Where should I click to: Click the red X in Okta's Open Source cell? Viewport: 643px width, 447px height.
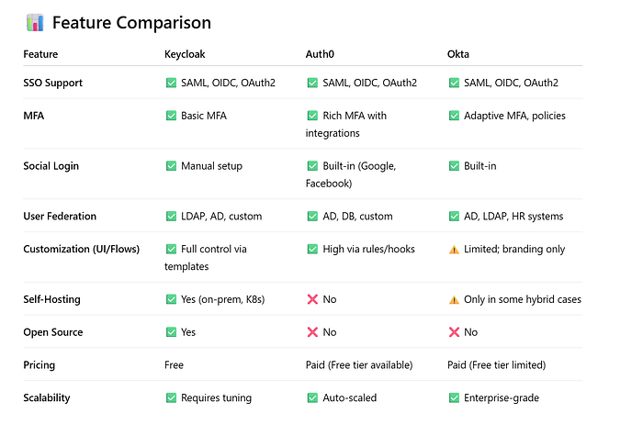454,332
